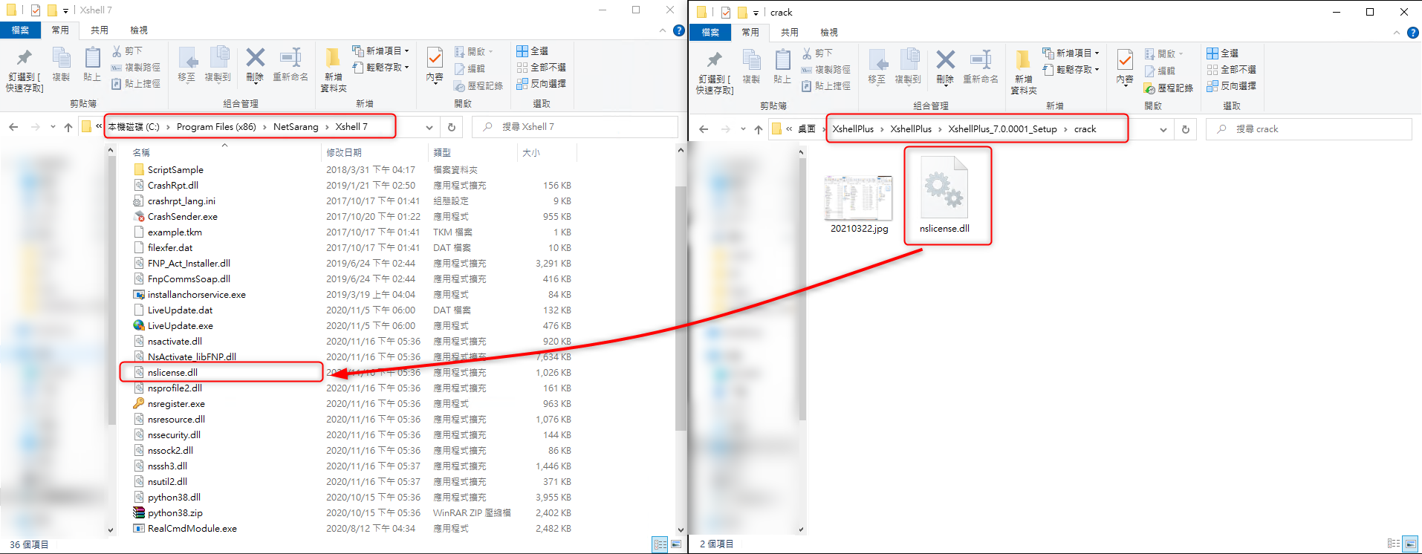Screen dimensions: 1422x554
Task: Click Program Files (x86) in Xshell 7 address bar
Action: 216,127
